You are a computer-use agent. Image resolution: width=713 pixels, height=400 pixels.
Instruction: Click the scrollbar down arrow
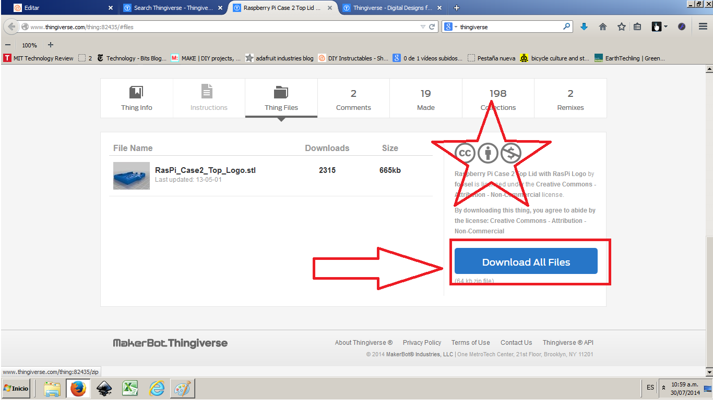click(709, 372)
